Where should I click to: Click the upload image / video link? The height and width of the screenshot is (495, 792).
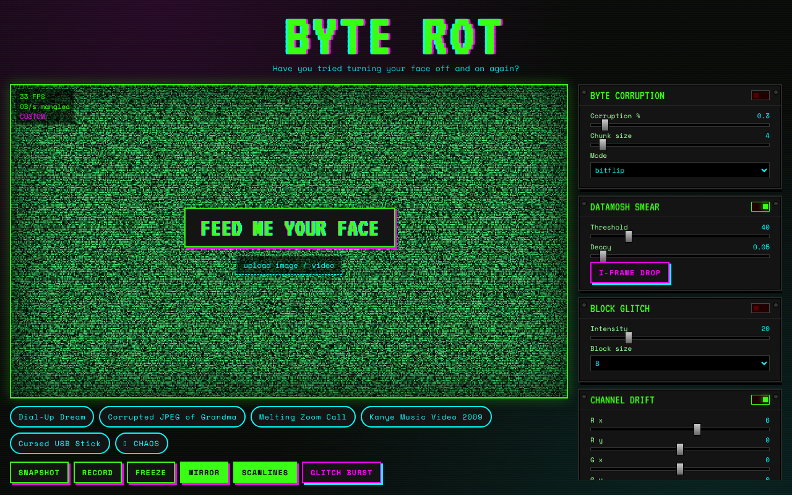pyautogui.click(x=289, y=265)
